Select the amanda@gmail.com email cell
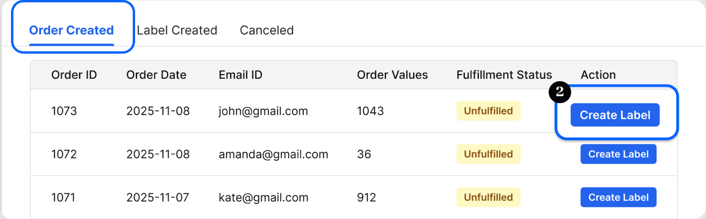Viewport: 706px width, 219px height. [x=273, y=154]
